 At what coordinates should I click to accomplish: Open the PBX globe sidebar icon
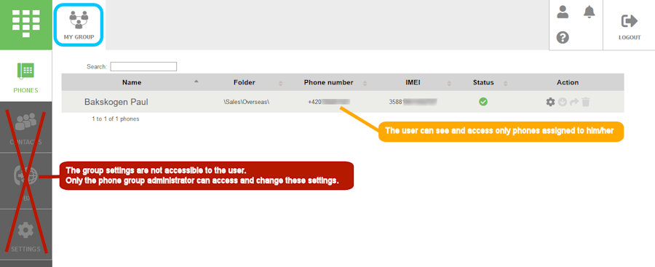(26, 180)
